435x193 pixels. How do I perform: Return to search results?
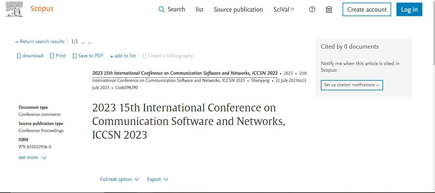pos(40,41)
